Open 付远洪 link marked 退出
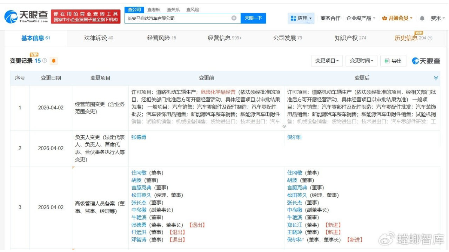The width and height of the screenshot is (449, 252). tap(139, 232)
